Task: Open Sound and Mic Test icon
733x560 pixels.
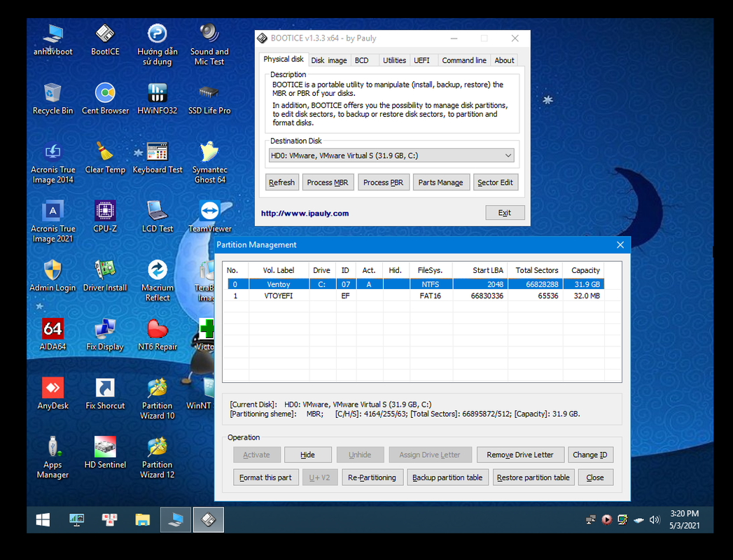Action: 209,44
